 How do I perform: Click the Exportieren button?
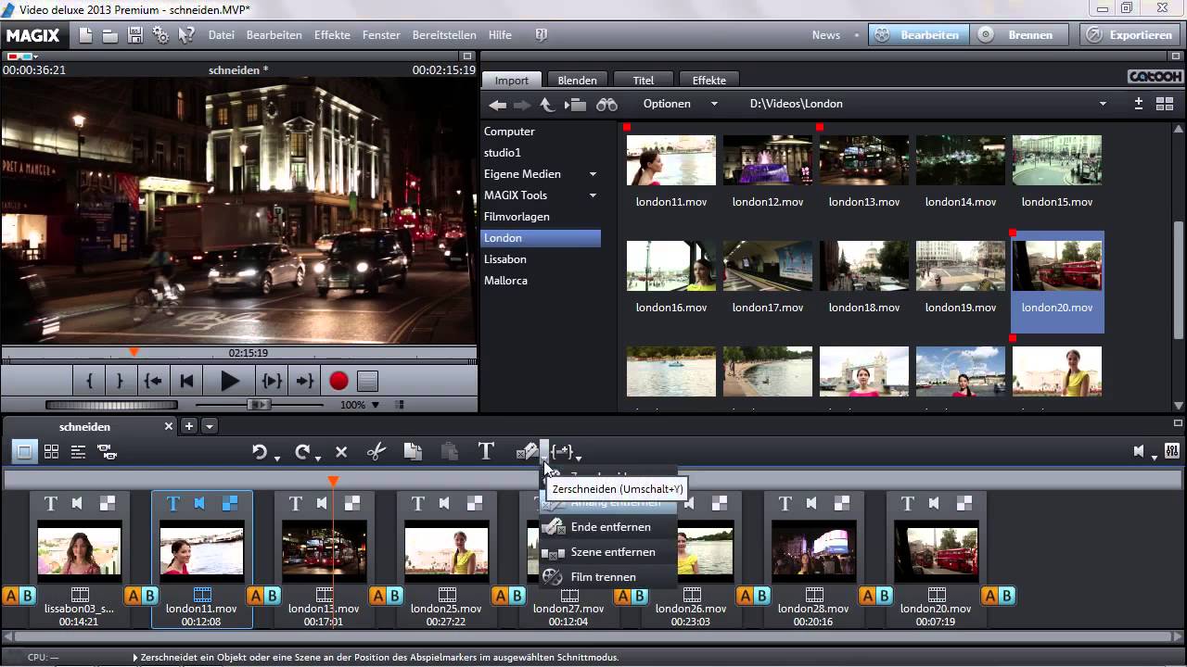(x=1129, y=35)
